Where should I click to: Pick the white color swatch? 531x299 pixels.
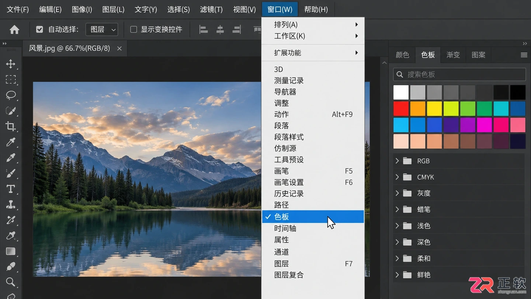tap(401, 92)
